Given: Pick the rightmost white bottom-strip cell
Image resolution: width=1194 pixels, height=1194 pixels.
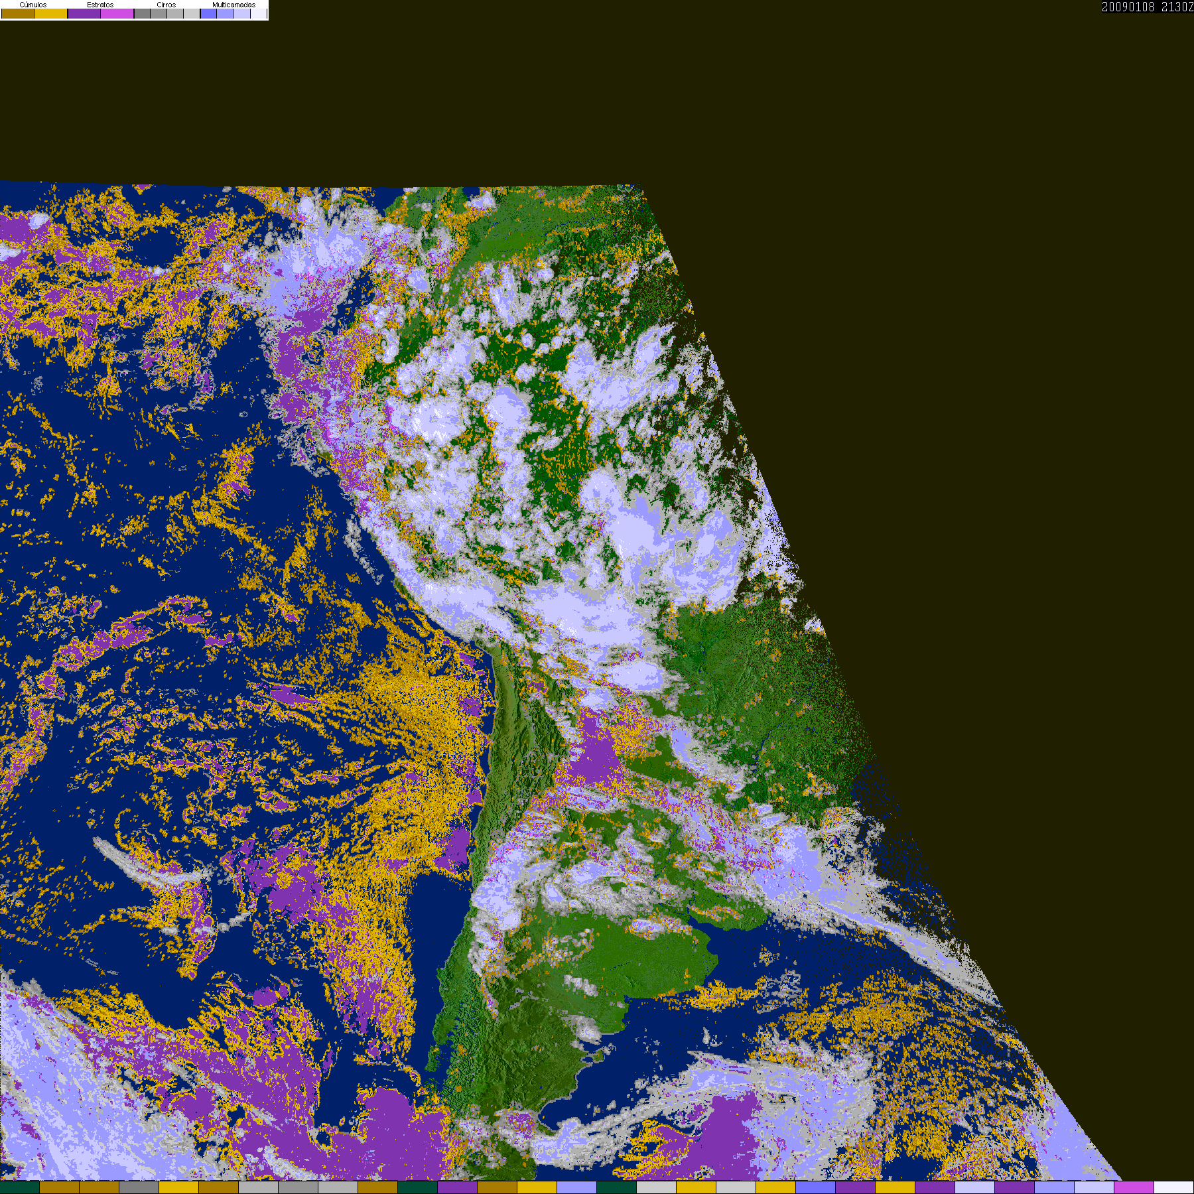Looking at the screenshot, I should (1174, 1188).
